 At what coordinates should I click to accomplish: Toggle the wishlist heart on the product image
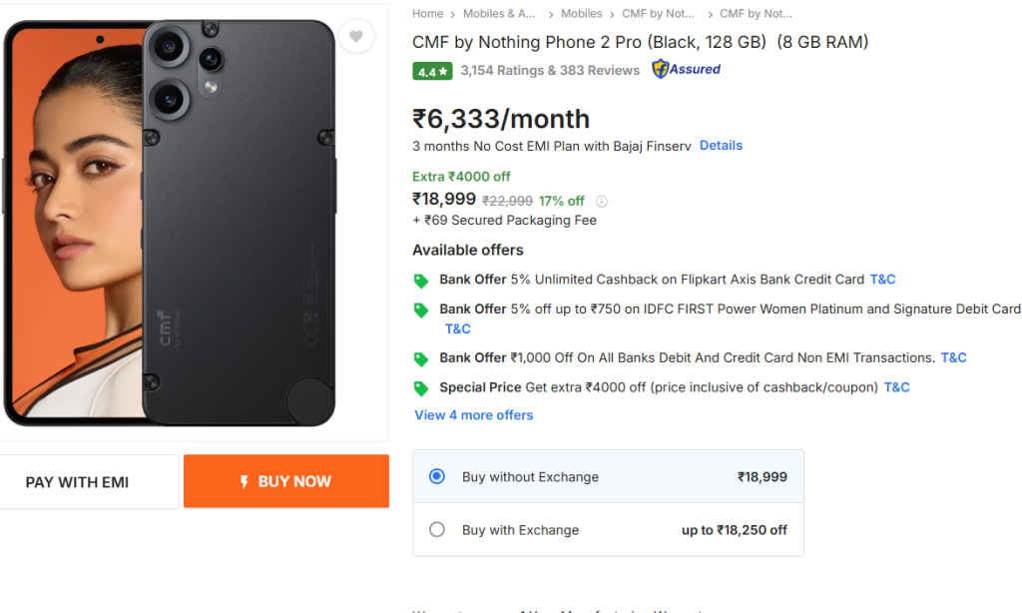click(355, 36)
